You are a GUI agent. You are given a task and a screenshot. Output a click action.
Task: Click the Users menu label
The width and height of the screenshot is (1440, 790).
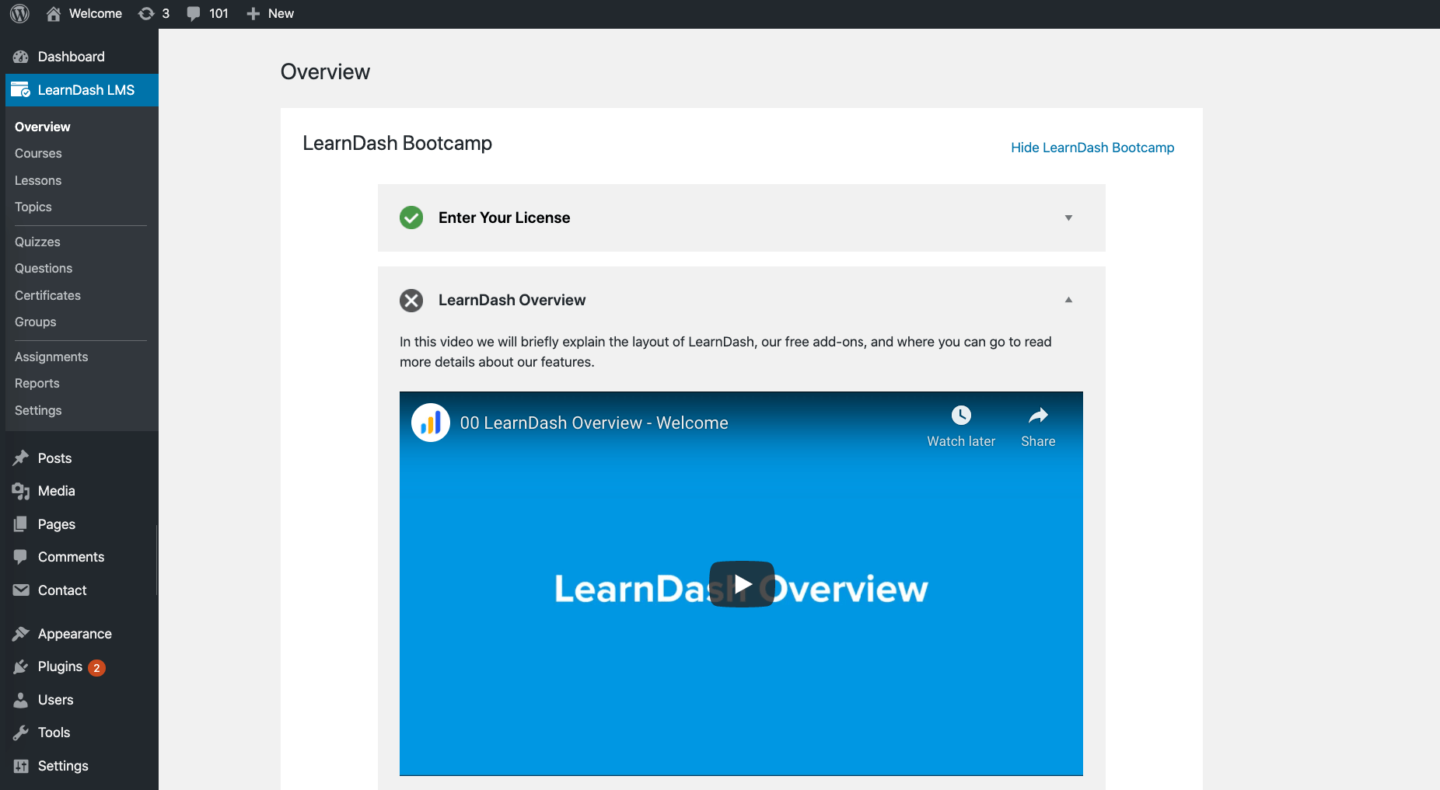click(56, 700)
